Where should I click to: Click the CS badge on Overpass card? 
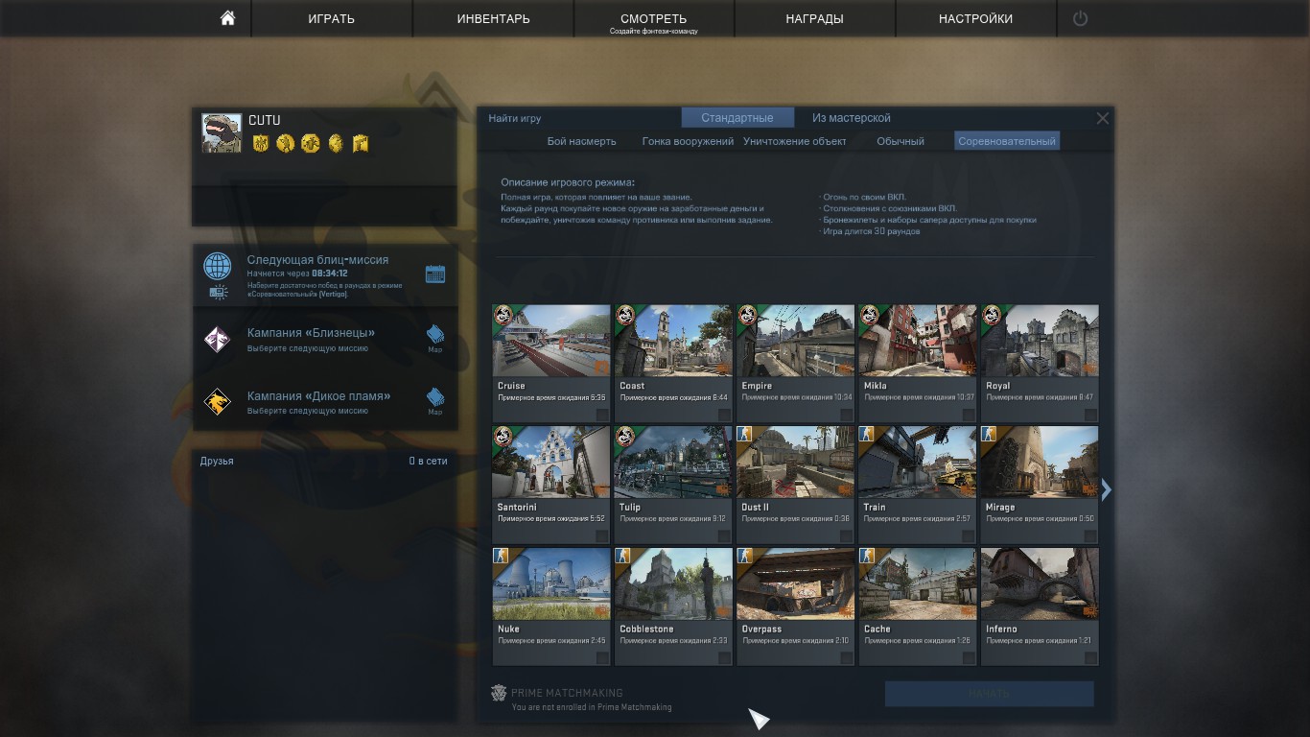[744, 556]
